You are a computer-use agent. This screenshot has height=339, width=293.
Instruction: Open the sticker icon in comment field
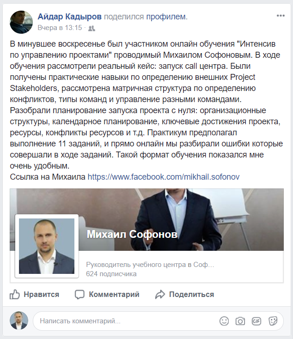pos(273,321)
